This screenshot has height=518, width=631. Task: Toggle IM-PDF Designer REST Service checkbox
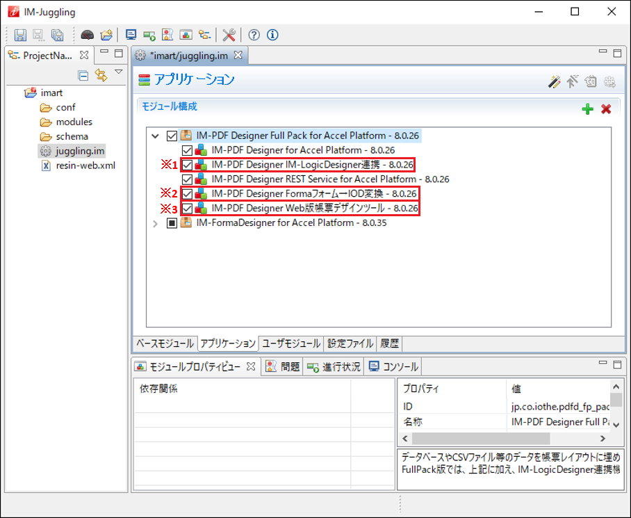click(187, 179)
